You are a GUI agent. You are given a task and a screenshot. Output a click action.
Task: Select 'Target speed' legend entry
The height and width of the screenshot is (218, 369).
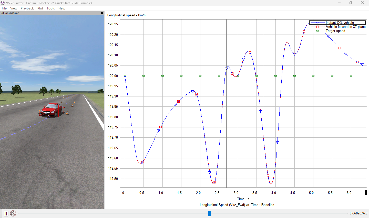pos(335,31)
